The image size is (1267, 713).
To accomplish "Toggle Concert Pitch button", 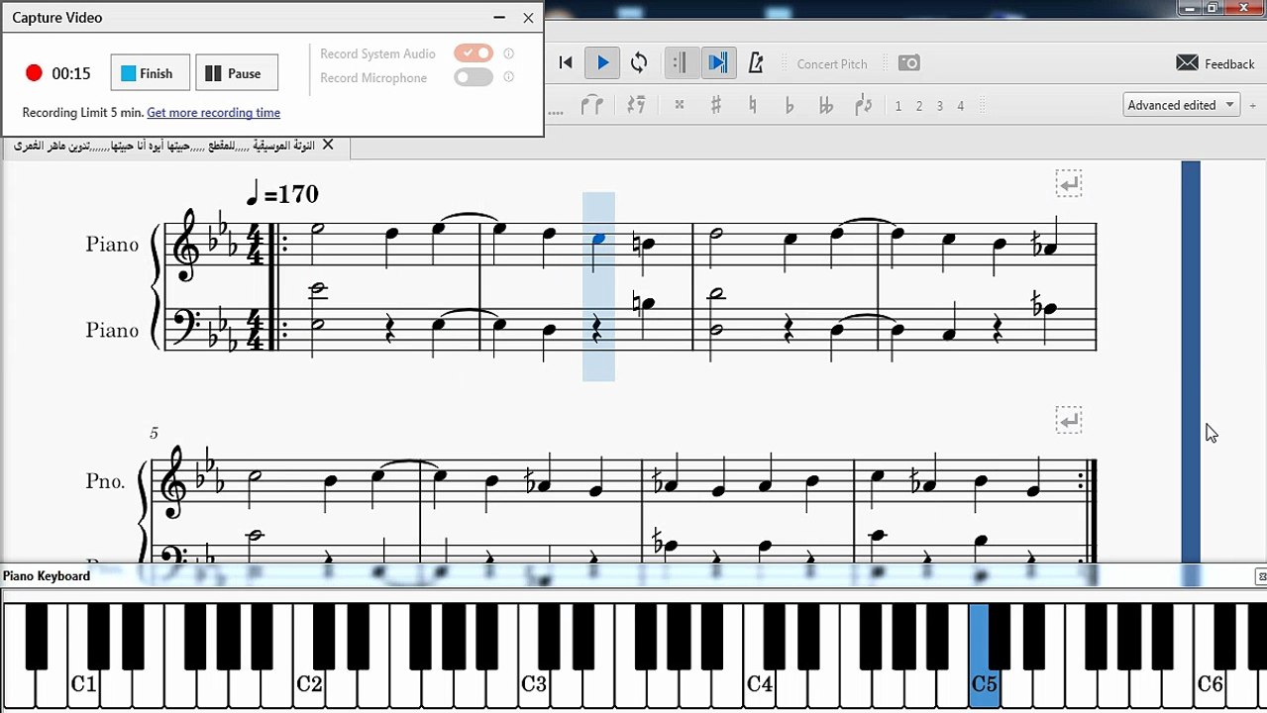I will [x=832, y=64].
